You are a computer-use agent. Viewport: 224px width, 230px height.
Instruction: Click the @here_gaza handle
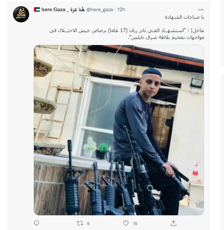coord(99,10)
